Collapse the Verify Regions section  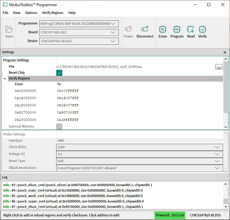[5, 79]
